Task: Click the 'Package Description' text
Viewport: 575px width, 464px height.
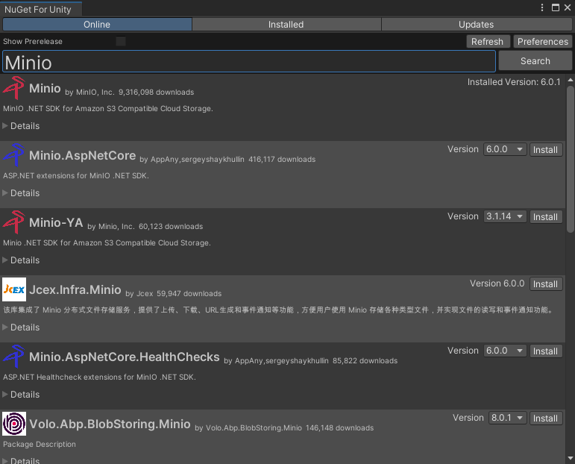Action: [40, 444]
